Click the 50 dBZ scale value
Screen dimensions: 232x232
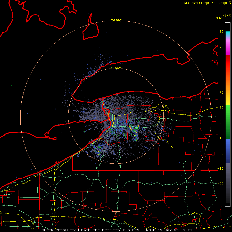point(221,77)
